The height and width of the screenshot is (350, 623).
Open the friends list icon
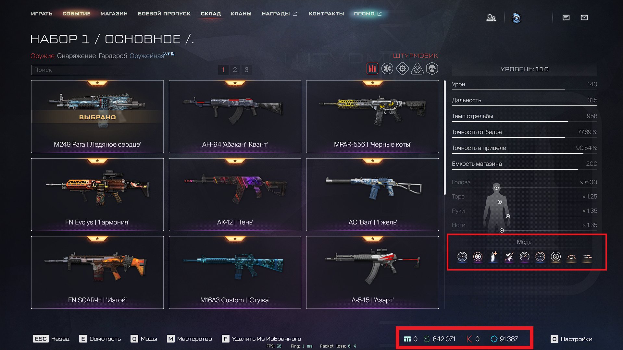pyautogui.click(x=491, y=18)
